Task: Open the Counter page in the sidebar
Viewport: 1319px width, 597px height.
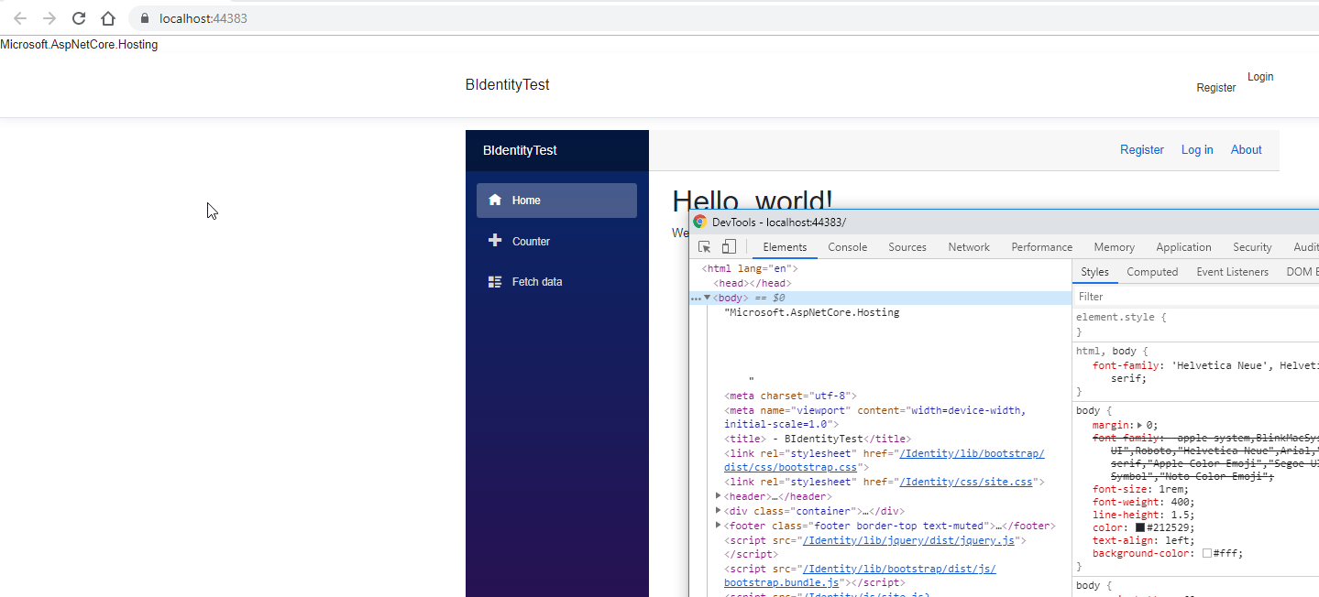Action: pos(556,242)
